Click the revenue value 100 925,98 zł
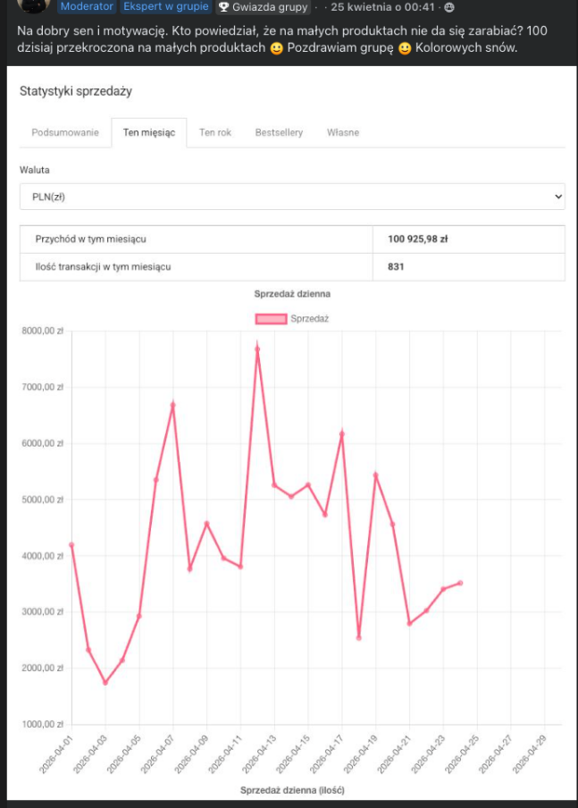 (418, 240)
